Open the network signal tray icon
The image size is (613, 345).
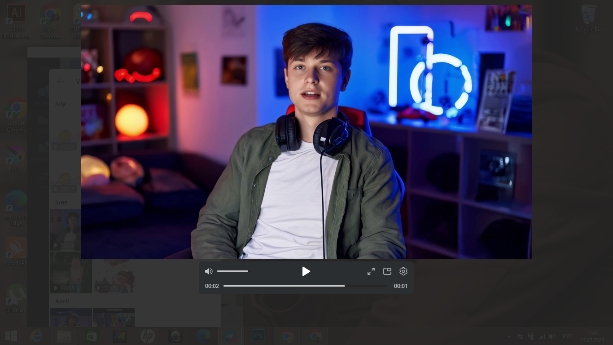click(542, 336)
